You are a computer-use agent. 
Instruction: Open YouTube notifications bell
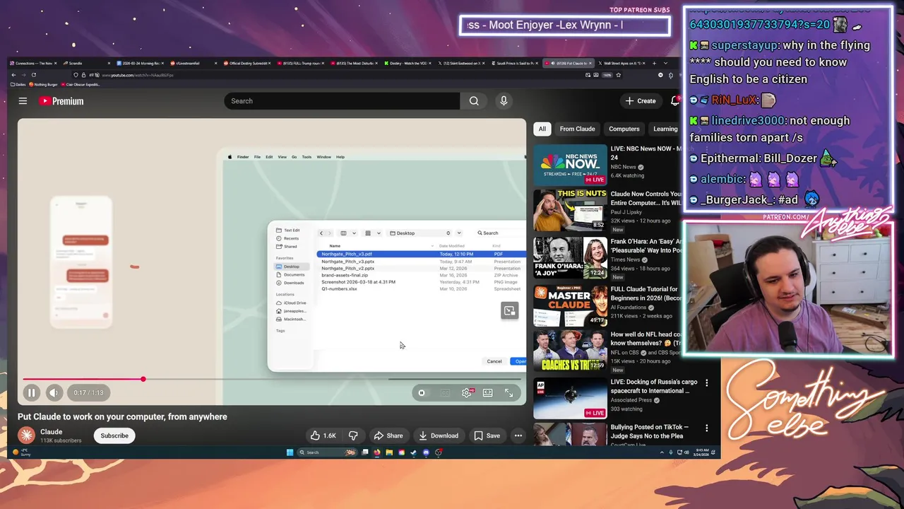click(674, 101)
